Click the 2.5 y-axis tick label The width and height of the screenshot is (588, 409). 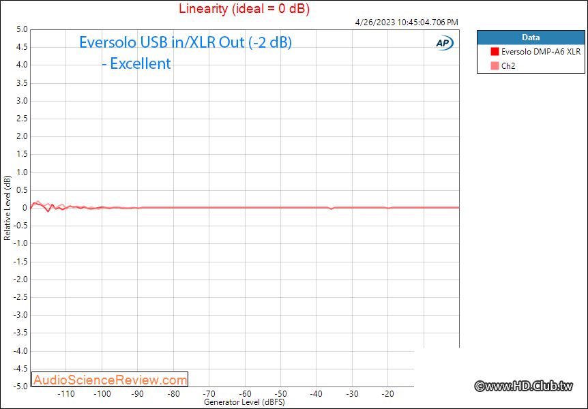click(x=22, y=119)
